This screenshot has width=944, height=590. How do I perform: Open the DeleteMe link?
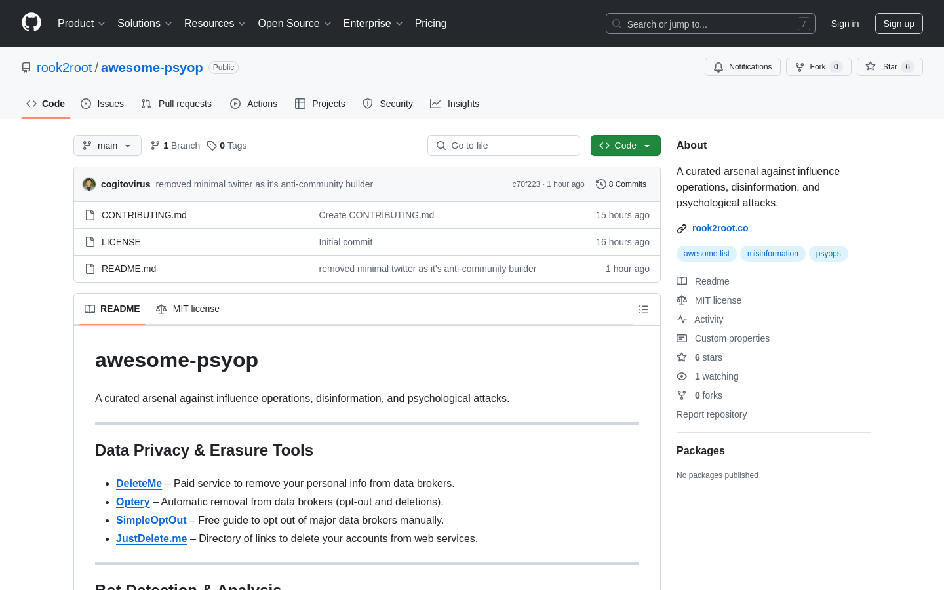[x=139, y=483]
